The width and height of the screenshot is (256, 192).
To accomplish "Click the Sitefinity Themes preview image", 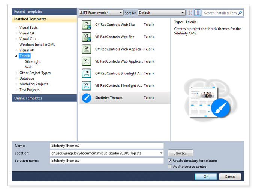I will (x=210, y=100).
